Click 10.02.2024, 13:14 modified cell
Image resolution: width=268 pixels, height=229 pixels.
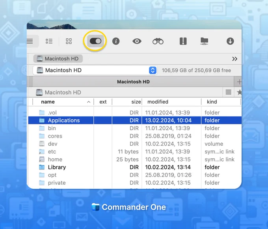click(168, 167)
